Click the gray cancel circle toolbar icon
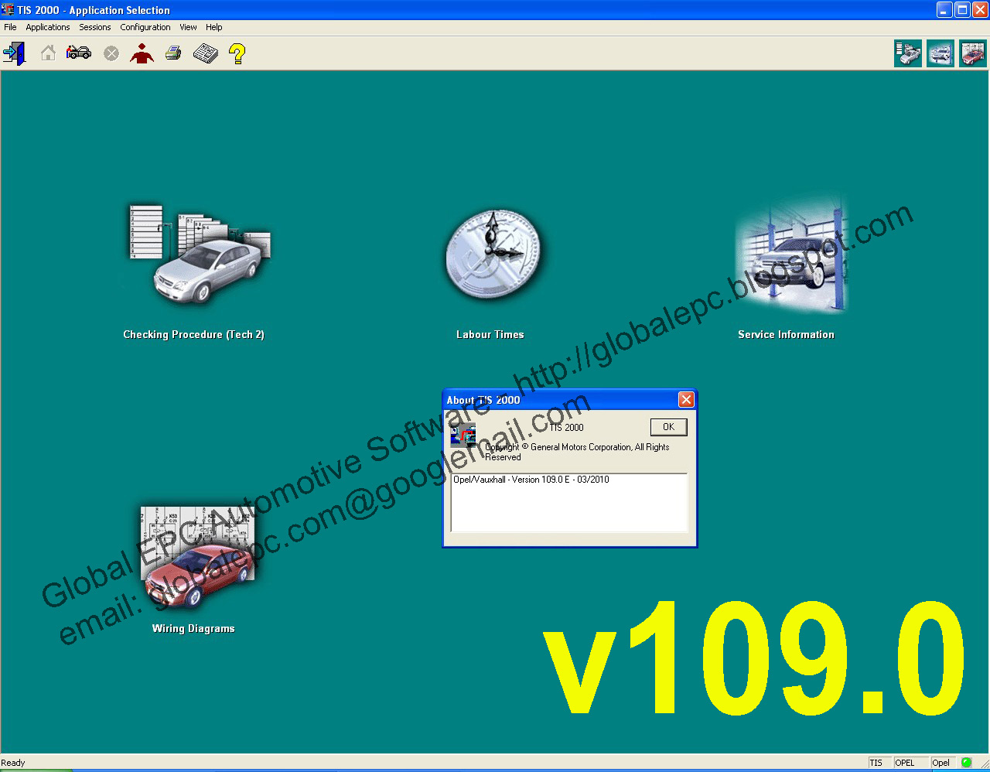The width and height of the screenshot is (990, 772). tap(111, 53)
